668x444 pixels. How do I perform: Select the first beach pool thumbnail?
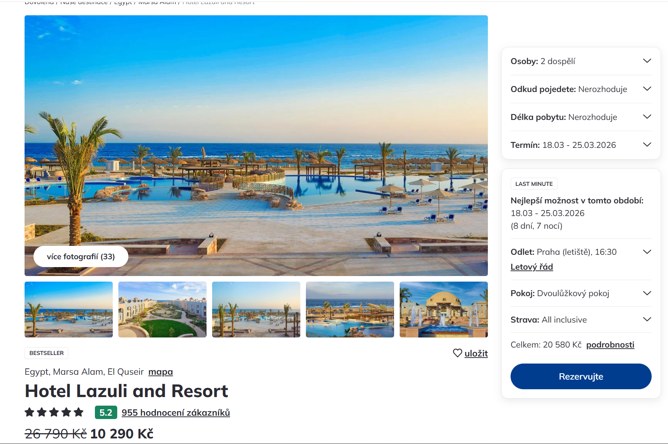[68, 310]
